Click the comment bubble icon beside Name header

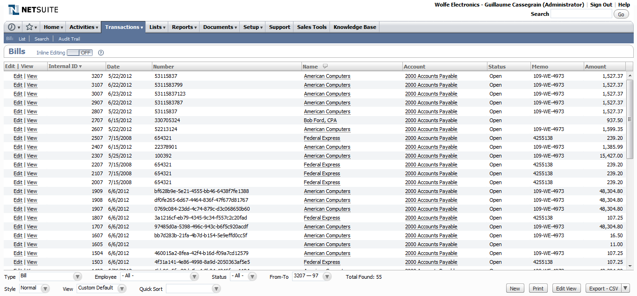pyautogui.click(x=325, y=66)
